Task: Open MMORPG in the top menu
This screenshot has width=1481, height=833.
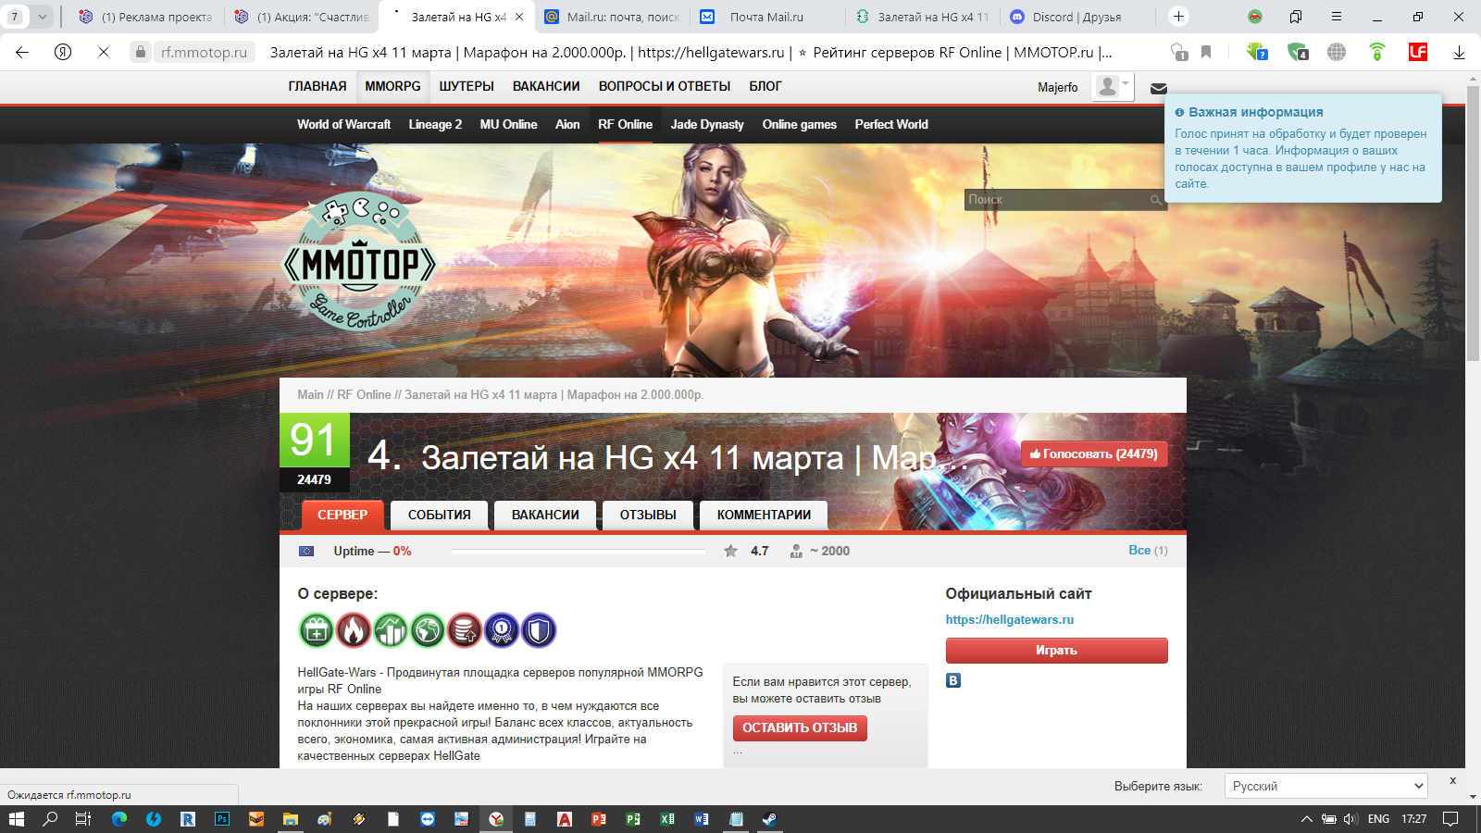Action: 392,86
